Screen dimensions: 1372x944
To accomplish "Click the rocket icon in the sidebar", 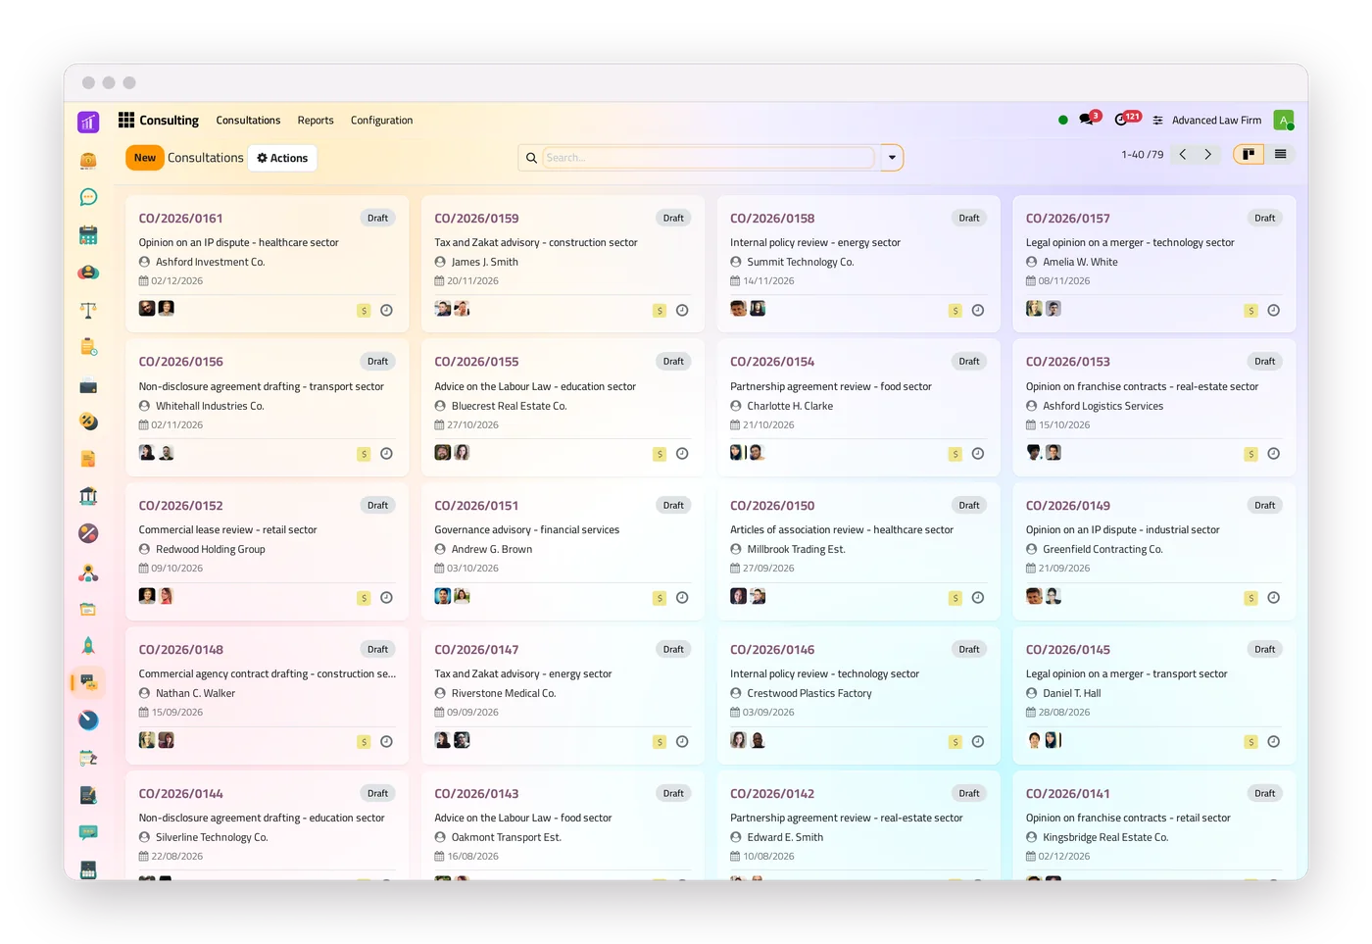I will 88,645.
